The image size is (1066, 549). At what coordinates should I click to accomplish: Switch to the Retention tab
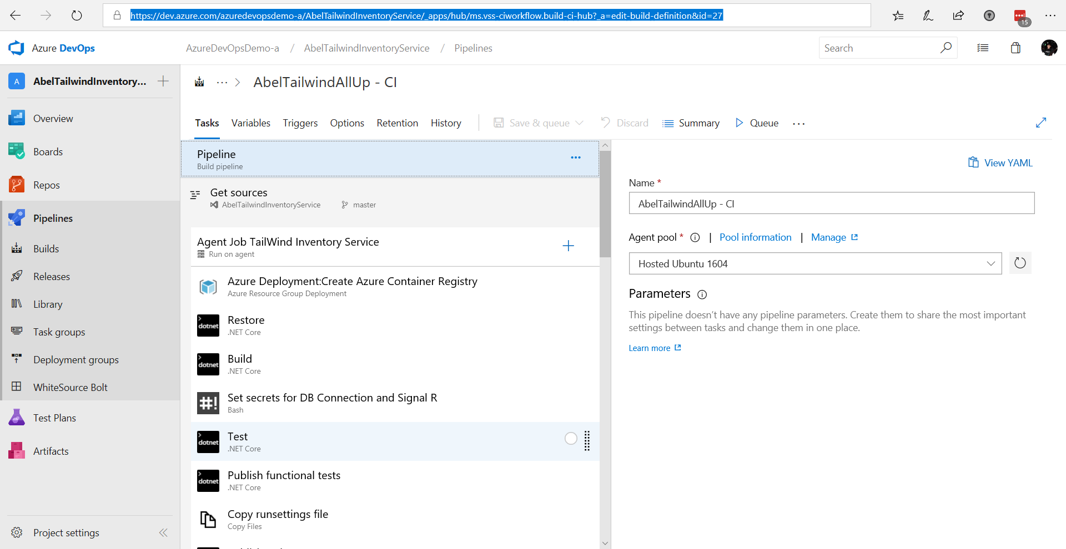(x=398, y=123)
